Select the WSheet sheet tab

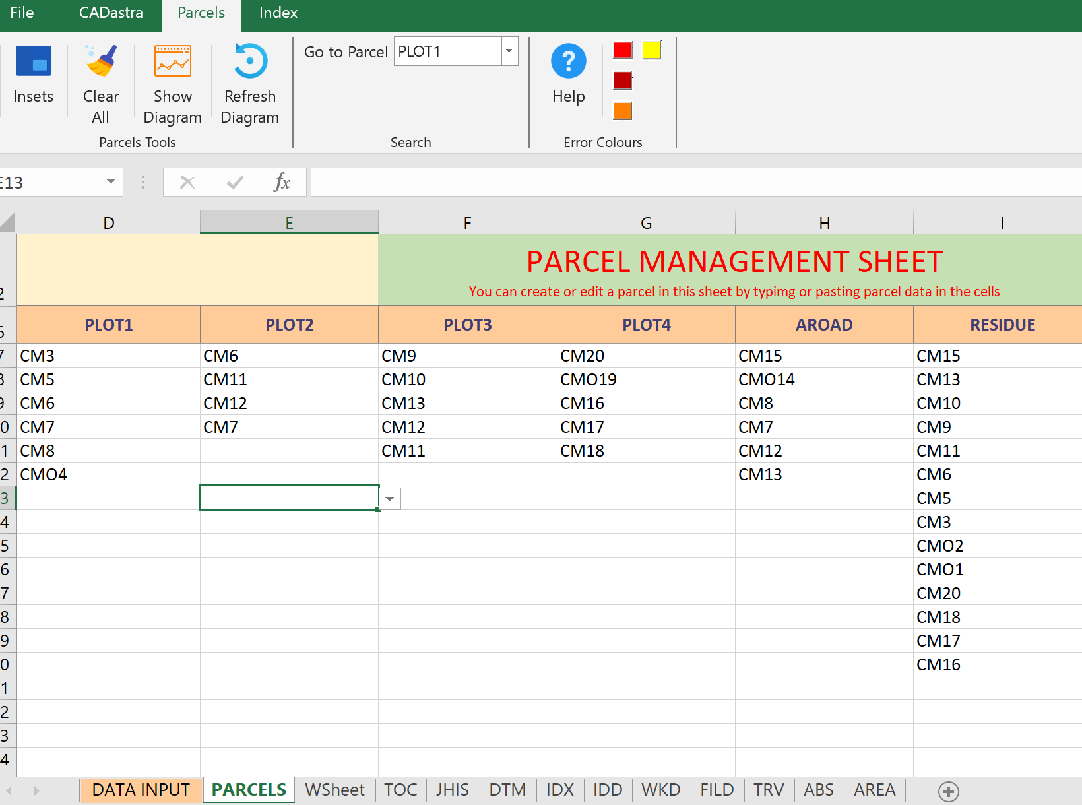click(334, 790)
